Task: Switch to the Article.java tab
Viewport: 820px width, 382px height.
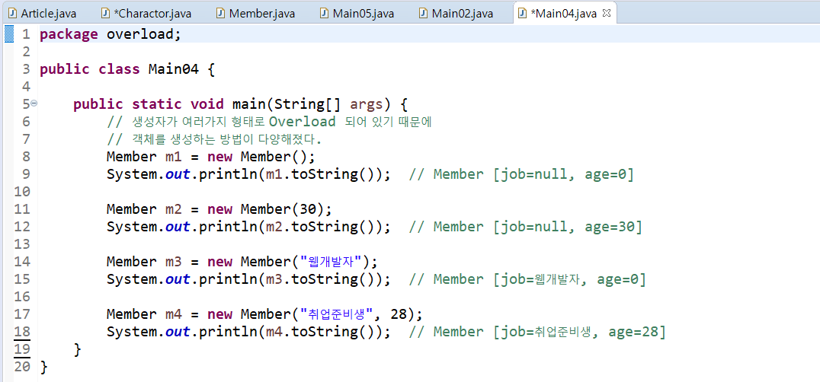Action: coord(43,13)
